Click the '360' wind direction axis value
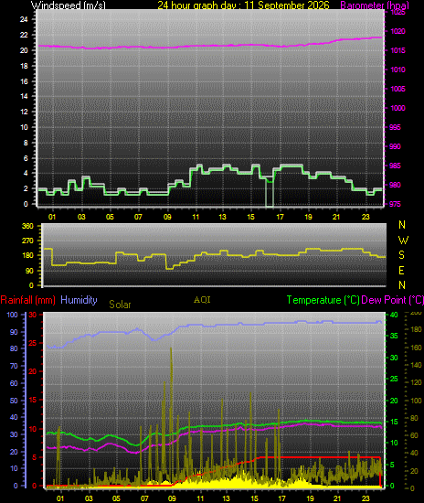This screenshot has height=503, width=424. tap(27, 226)
